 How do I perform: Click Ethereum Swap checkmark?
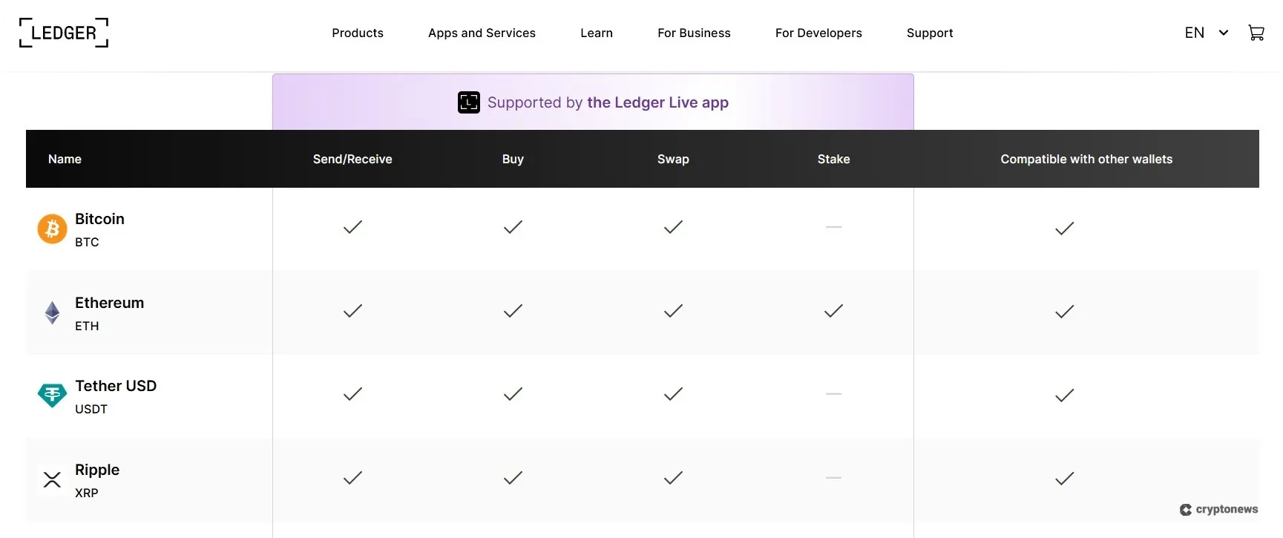point(673,311)
